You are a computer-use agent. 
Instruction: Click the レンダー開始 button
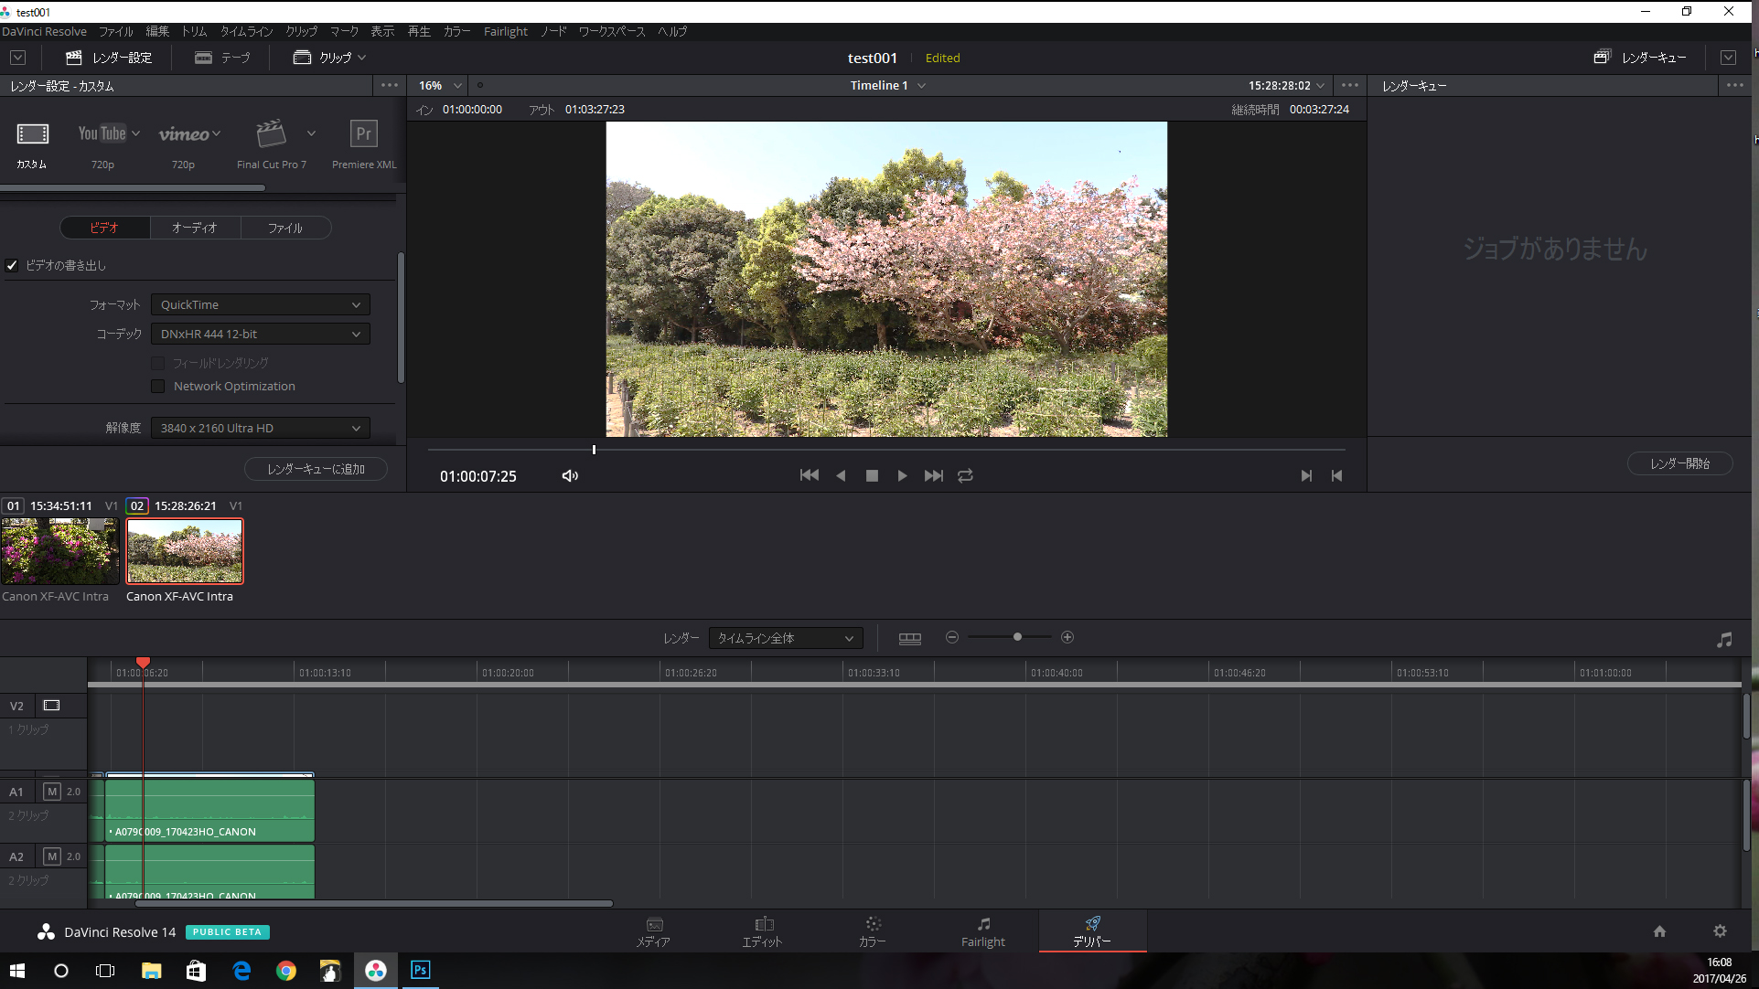(1679, 463)
